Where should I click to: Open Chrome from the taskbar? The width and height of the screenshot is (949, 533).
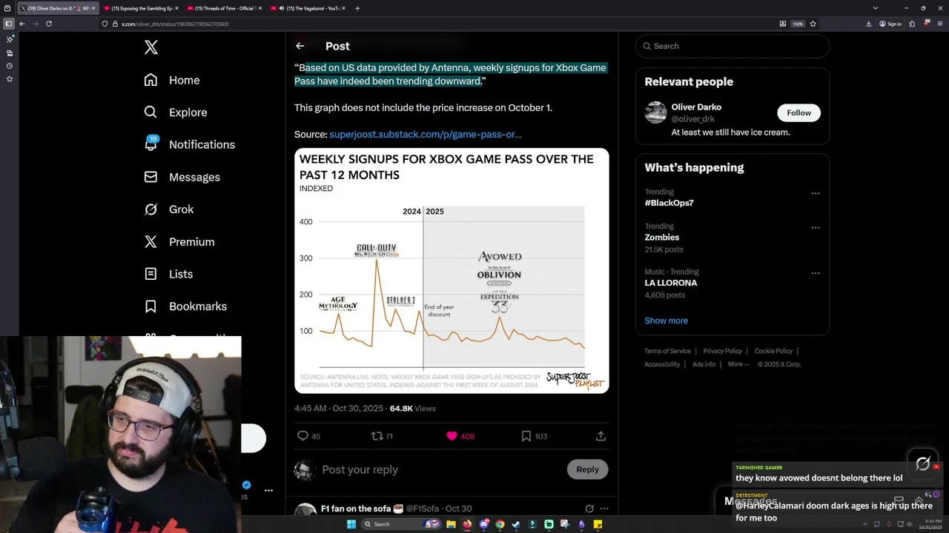coord(500,524)
